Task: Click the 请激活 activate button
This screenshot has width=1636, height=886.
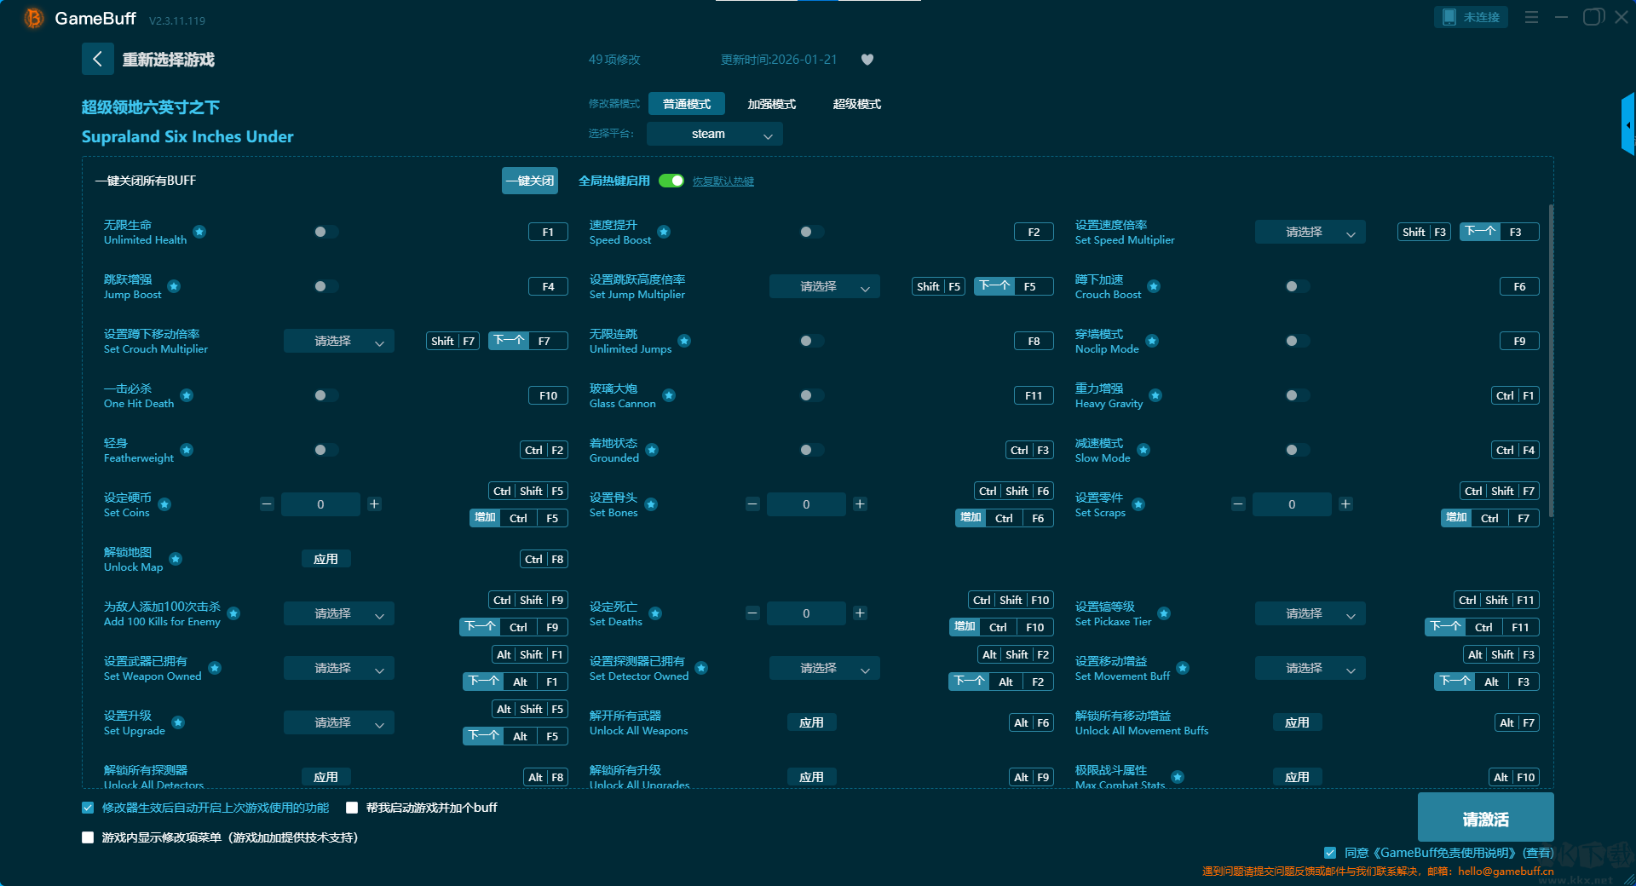Action: coord(1486,818)
